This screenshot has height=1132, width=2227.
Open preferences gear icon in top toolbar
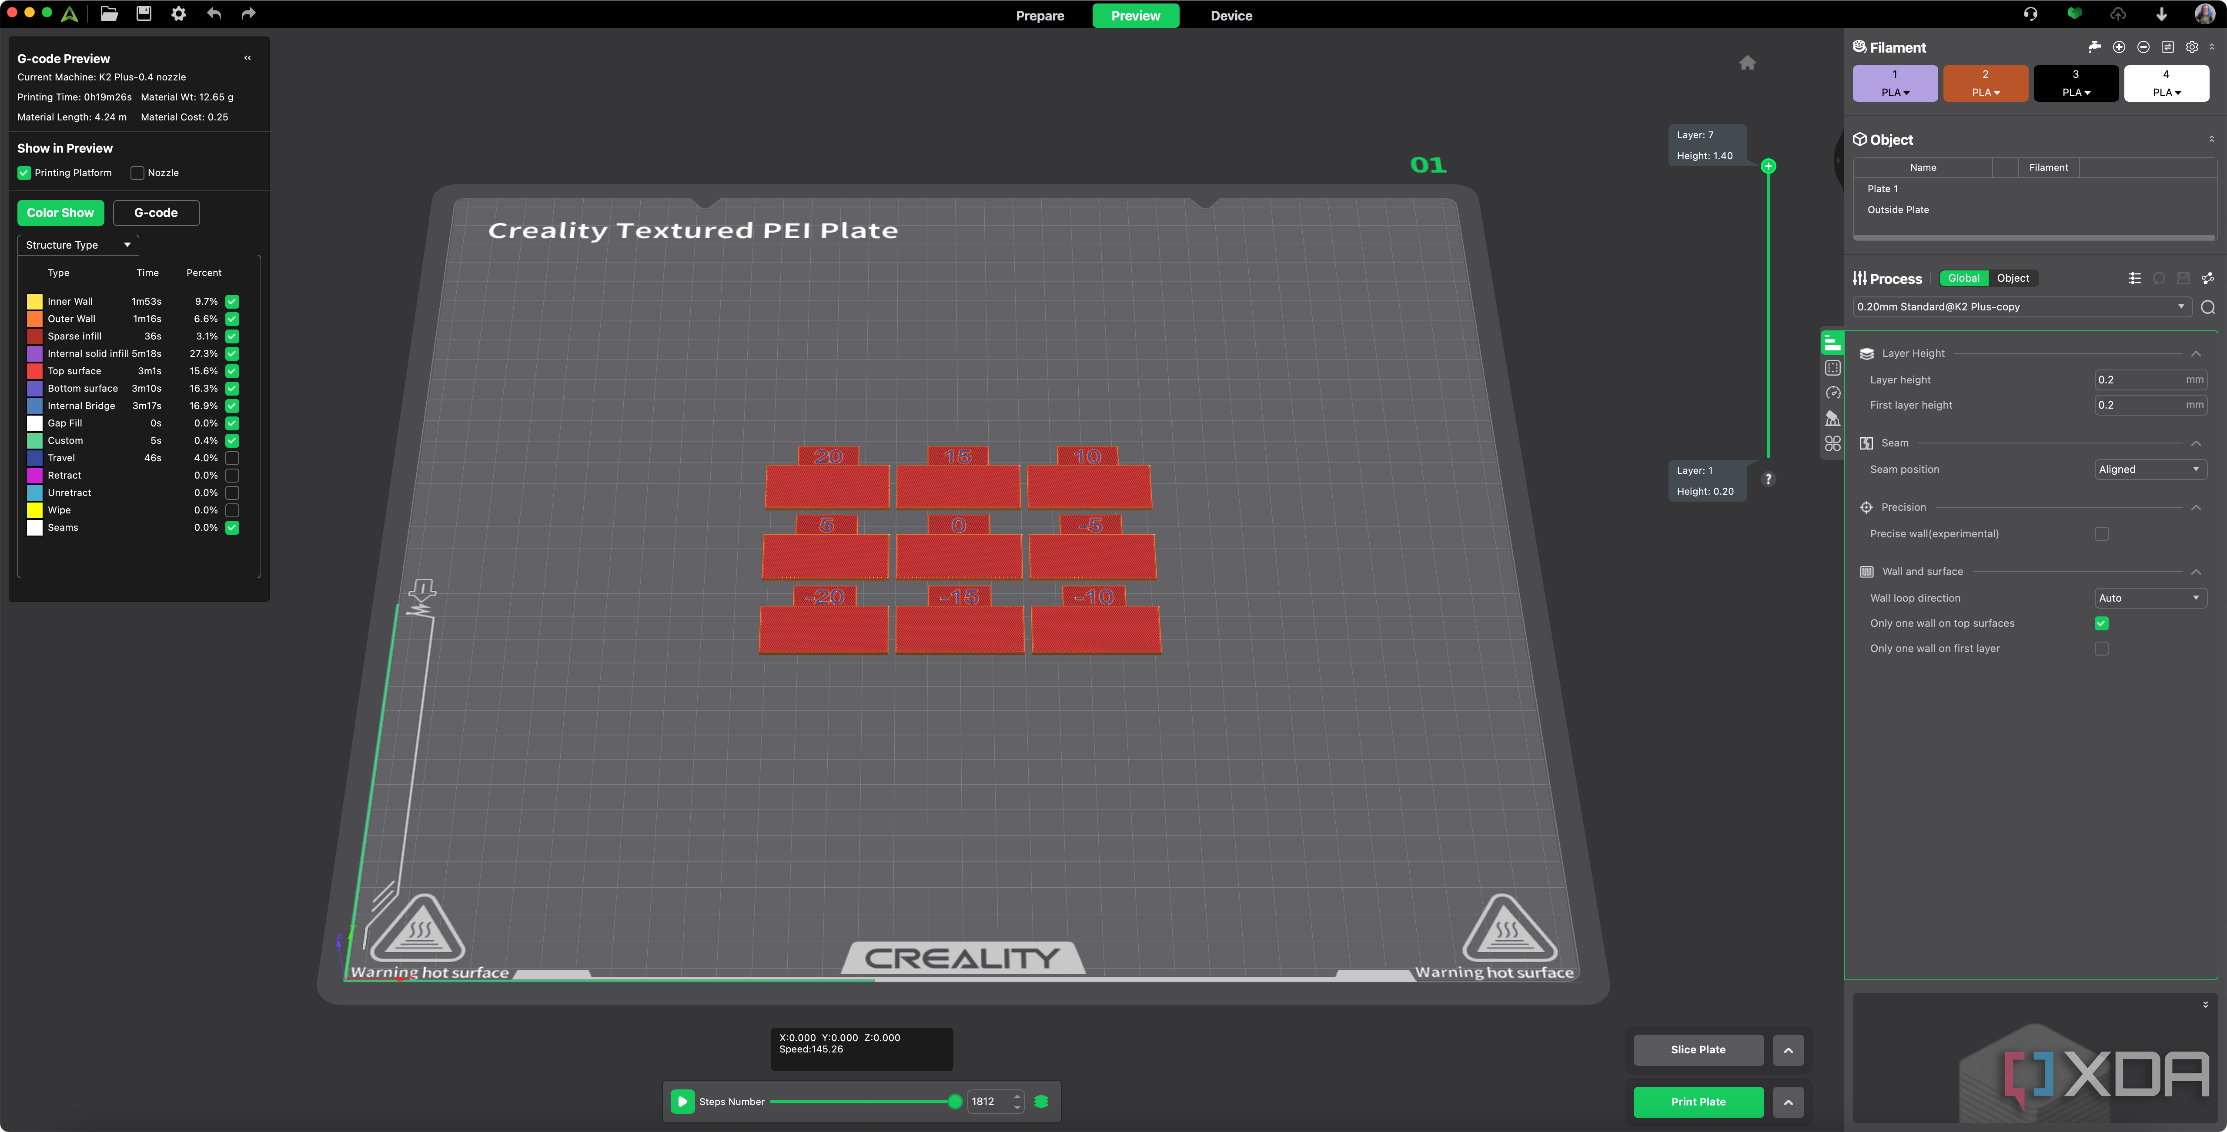coord(178,14)
